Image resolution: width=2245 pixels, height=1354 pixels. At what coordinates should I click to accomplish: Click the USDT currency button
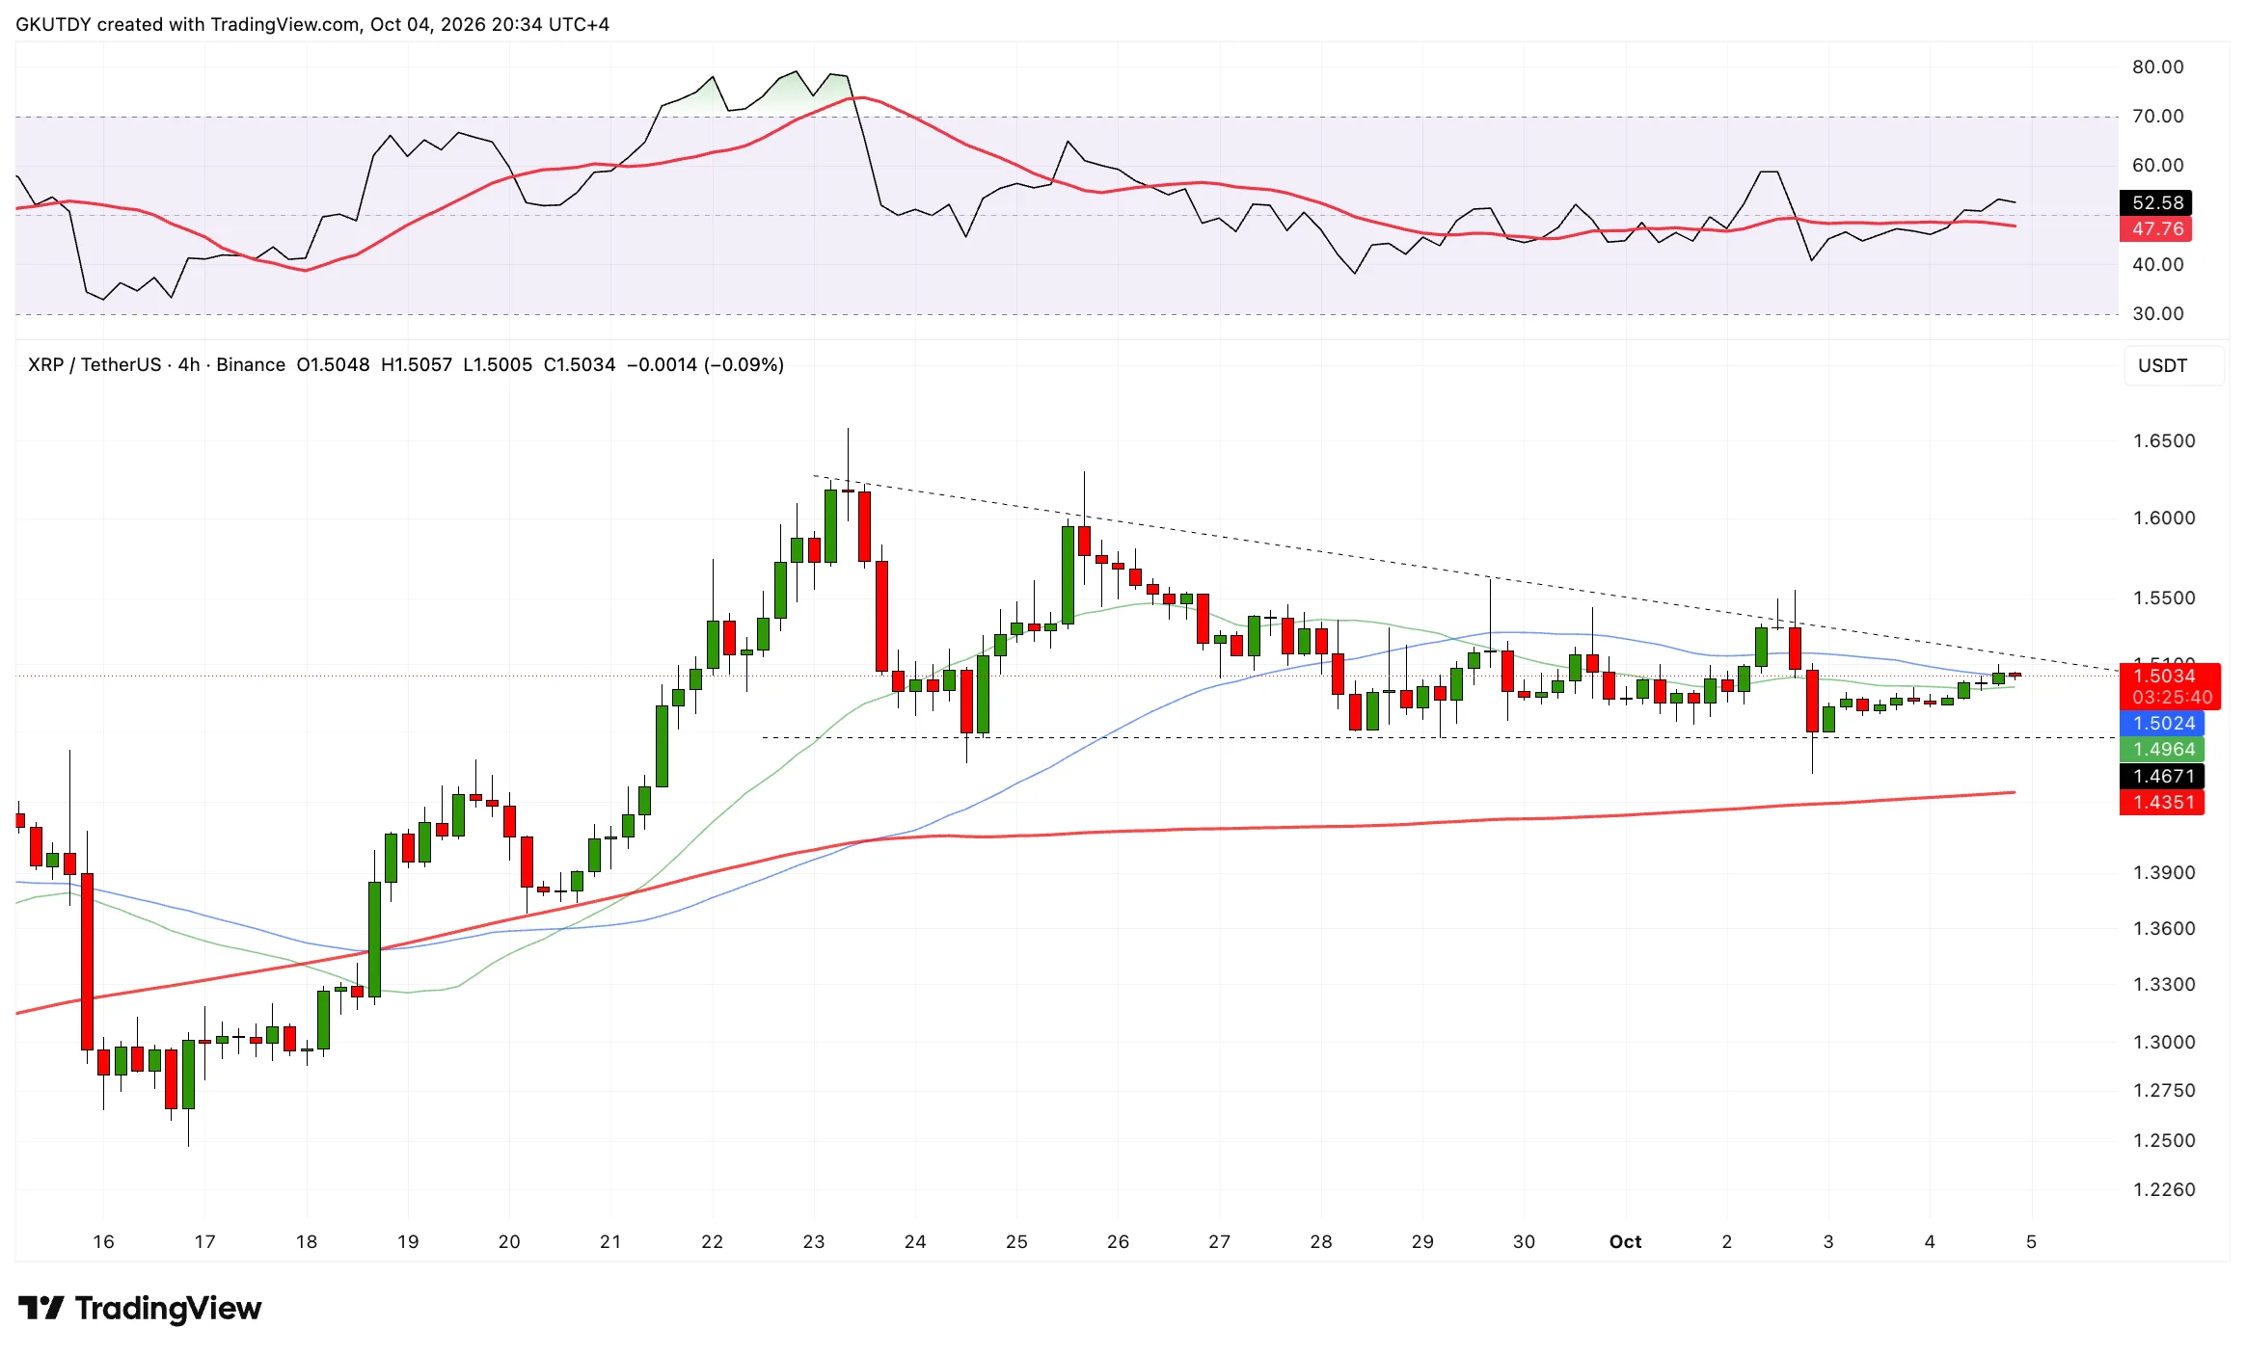[2174, 365]
